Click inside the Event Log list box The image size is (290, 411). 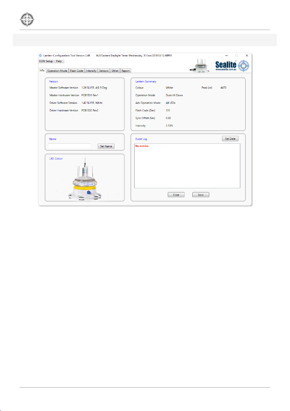pyautogui.click(x=187, y=166)
